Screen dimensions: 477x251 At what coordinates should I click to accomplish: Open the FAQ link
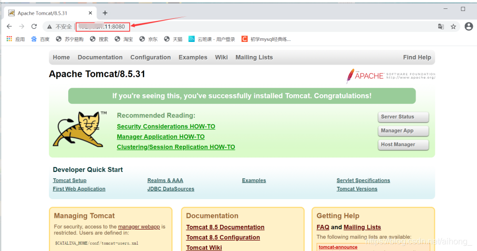pyautogui.click(x=323, y=227)
